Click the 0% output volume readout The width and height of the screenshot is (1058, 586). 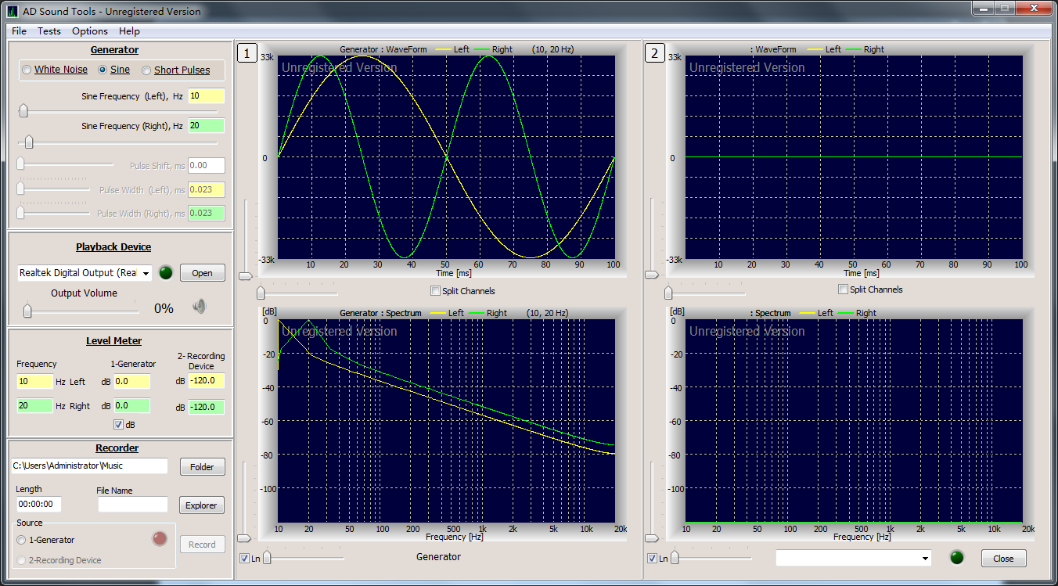pyautogui.click(x=164, y=308)
